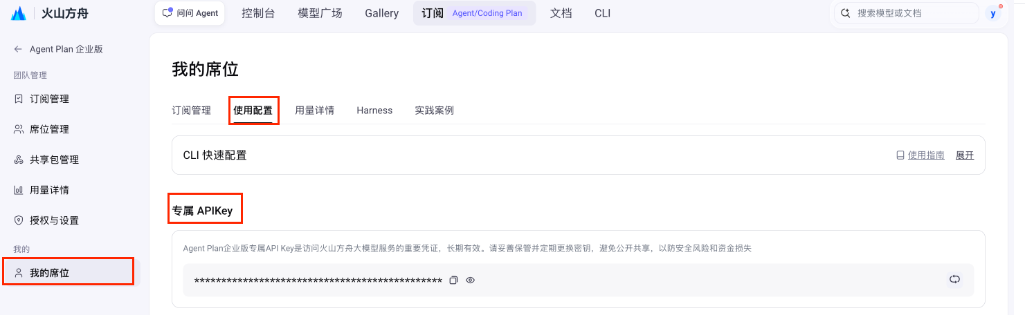Copy the masked API key
Viewport: 1025px width, 315px height.
click(x=454, y=280)
